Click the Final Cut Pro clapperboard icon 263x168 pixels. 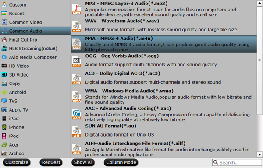coord(4,40)
